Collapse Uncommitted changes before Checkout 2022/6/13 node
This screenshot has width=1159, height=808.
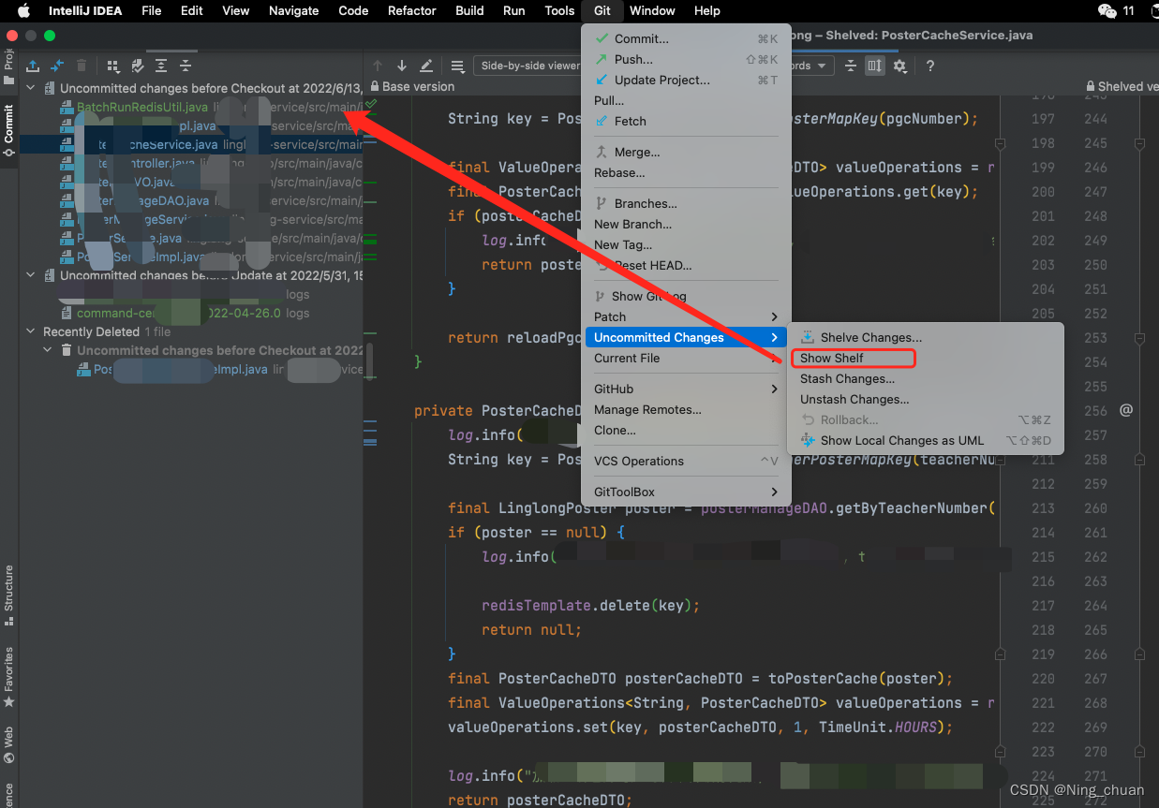(31, 88)
